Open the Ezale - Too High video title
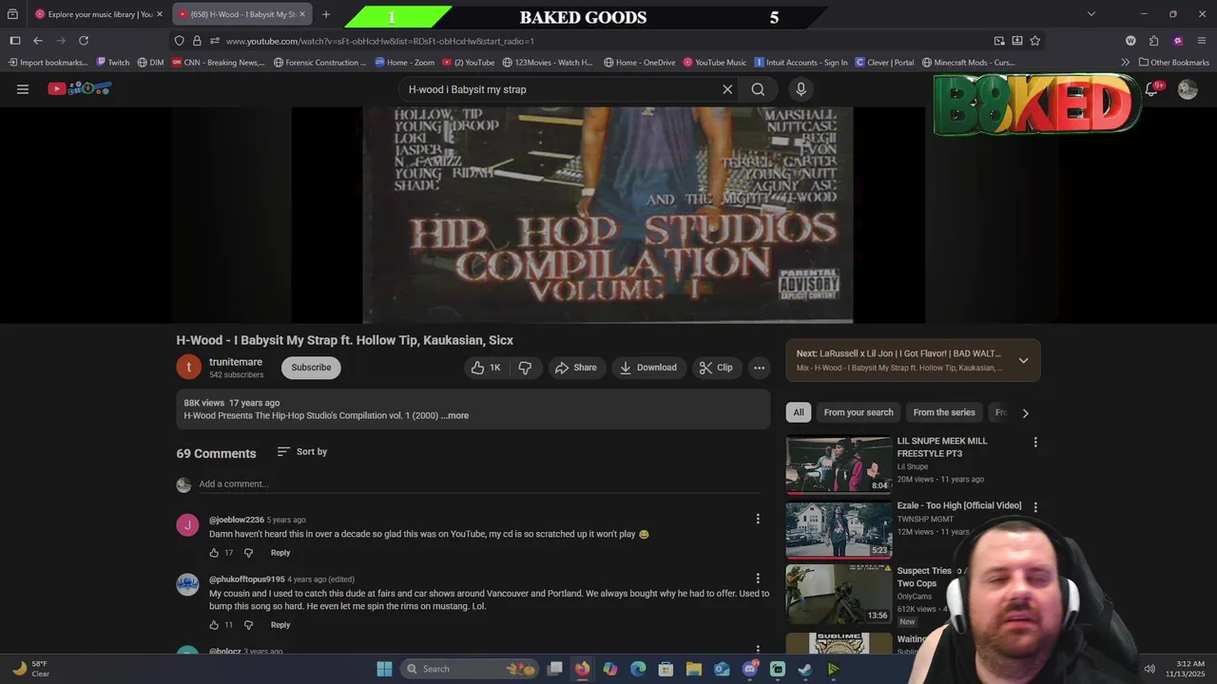Screen dimensions: 1217x684 click(959, 505)
